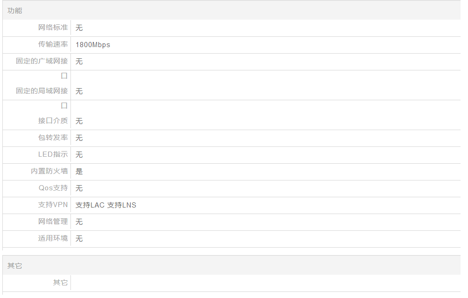Click the 无 value beside 网络标准

pos(79,28)
